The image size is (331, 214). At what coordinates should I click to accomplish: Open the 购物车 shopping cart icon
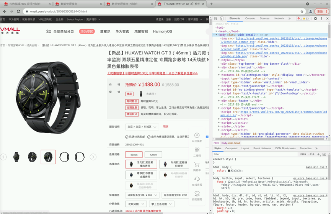click(197, 167)
